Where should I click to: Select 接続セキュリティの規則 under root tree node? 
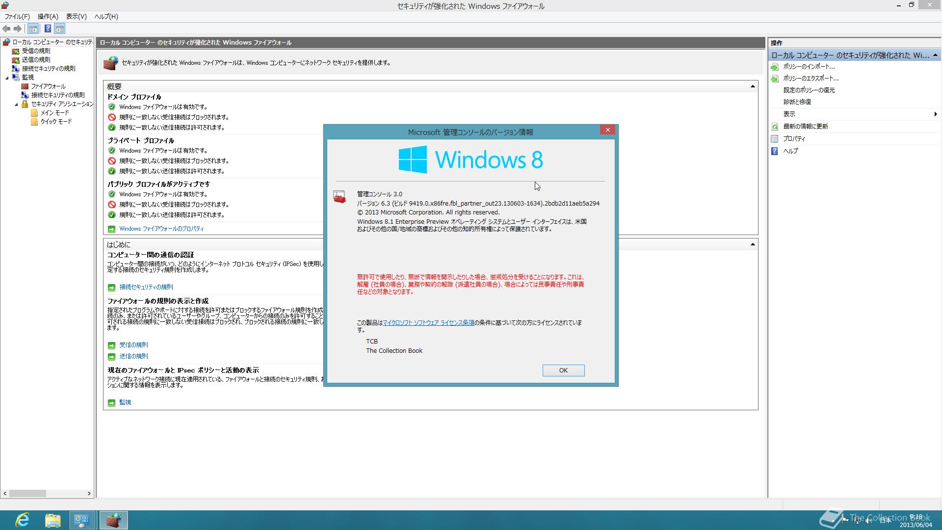[49, 69]
